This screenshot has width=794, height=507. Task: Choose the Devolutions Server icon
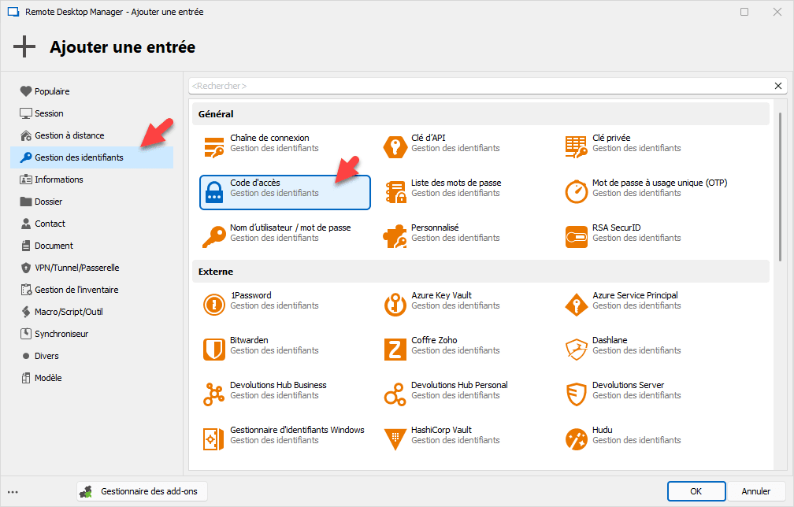pos(577,394)
